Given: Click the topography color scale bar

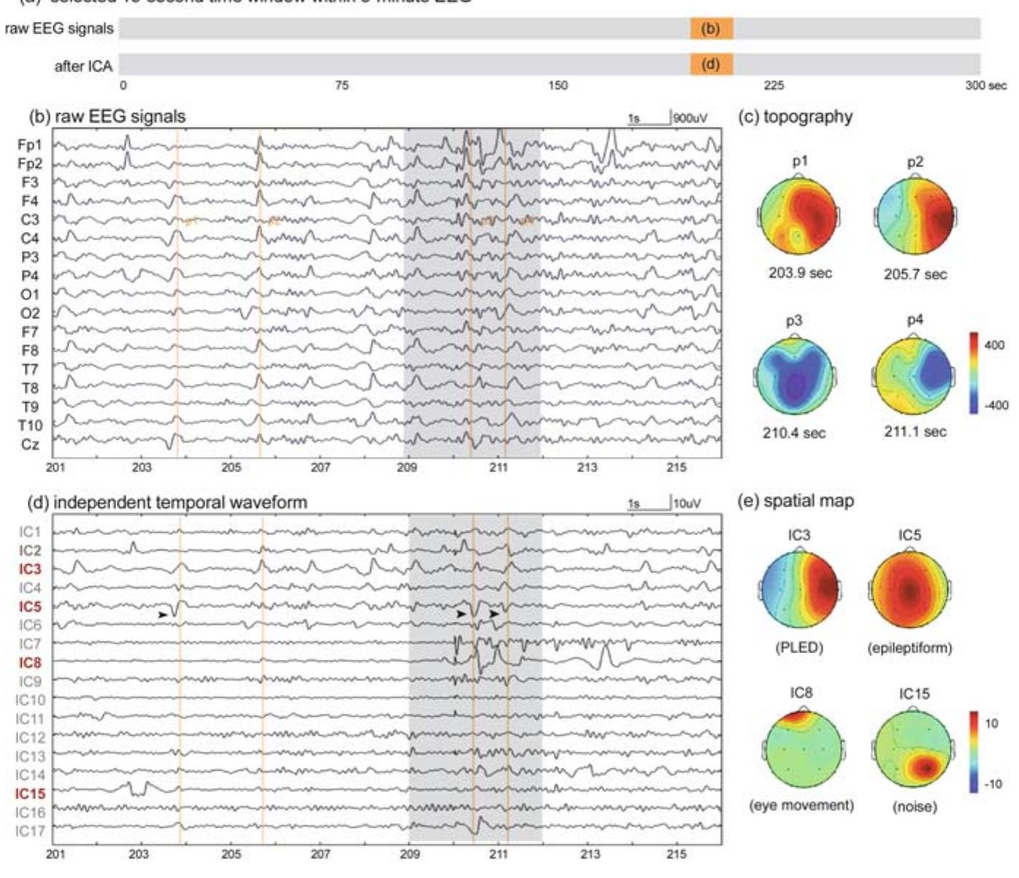Looking at the screenshot, I should 974,374.
